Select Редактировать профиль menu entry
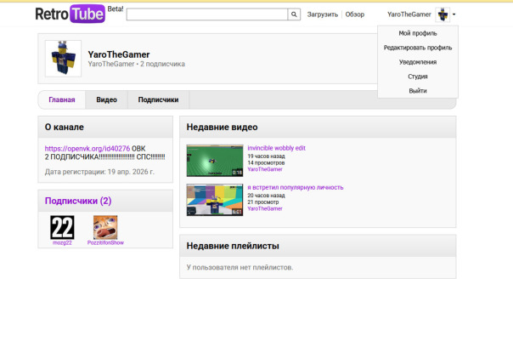513x341 pixels. (418, 48)
